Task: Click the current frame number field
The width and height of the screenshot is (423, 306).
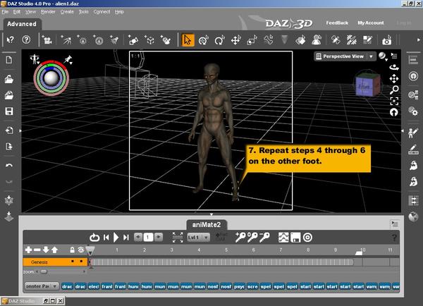Action: 148,238
